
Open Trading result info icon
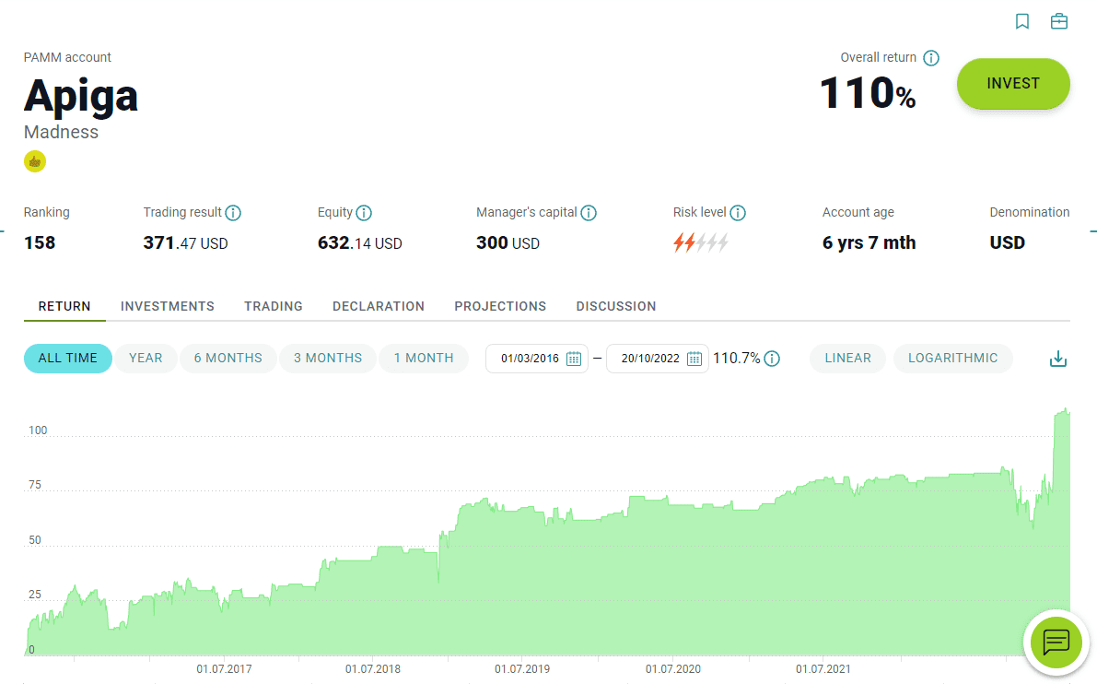coord(233,213)
